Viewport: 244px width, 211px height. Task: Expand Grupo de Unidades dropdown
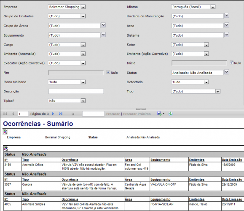(83, 16)
